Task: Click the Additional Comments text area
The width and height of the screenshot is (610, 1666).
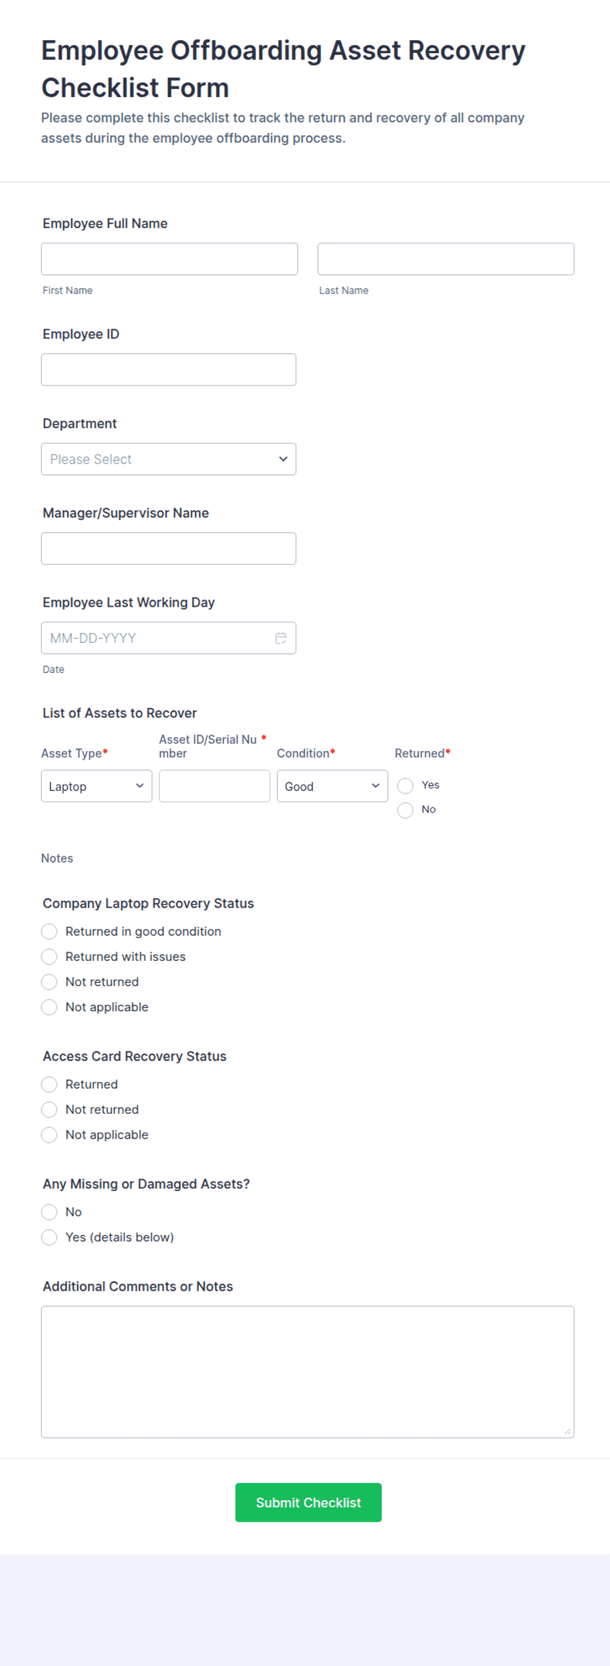Action: 308,1372
